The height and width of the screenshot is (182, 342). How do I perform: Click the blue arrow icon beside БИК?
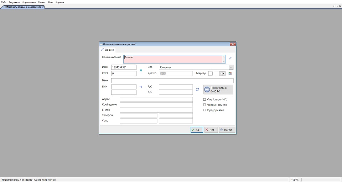click(x=141, y=87)
